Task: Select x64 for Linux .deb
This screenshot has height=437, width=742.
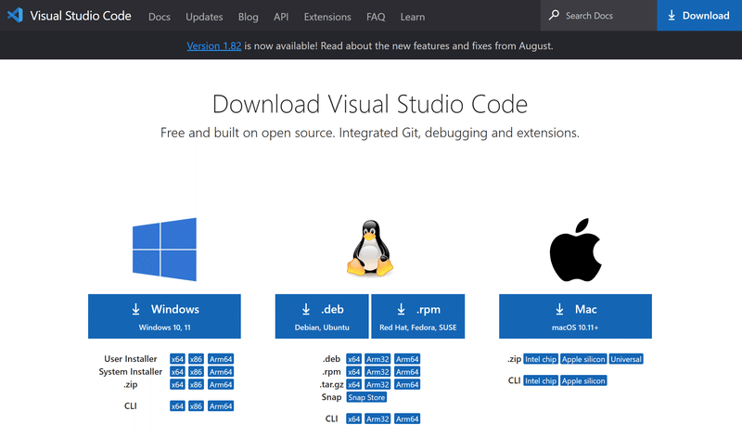Action: (354, 359)
